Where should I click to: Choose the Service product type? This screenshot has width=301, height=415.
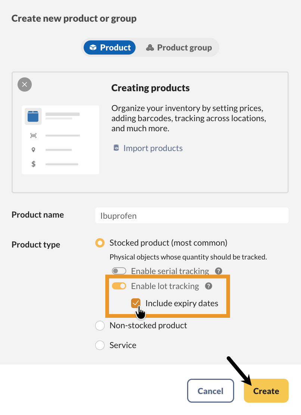pyautogui.click(x=100, y=345)
